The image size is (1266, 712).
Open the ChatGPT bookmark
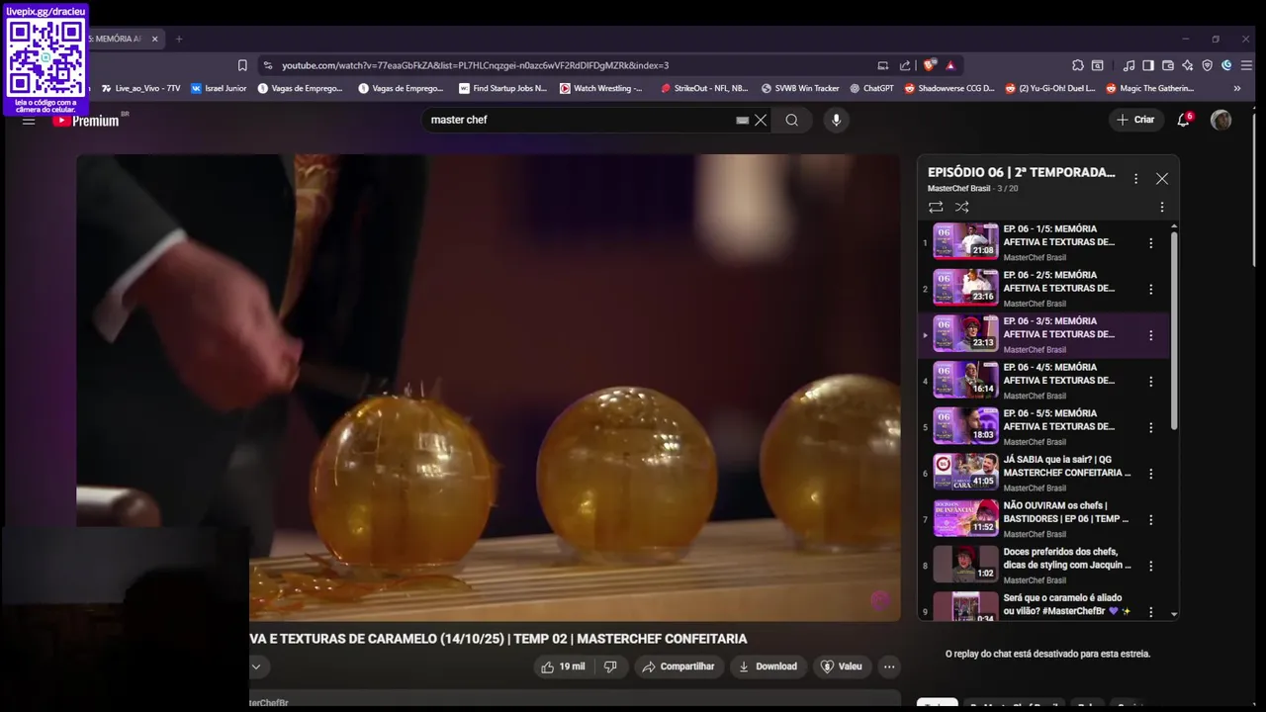[x=871, y=88]
